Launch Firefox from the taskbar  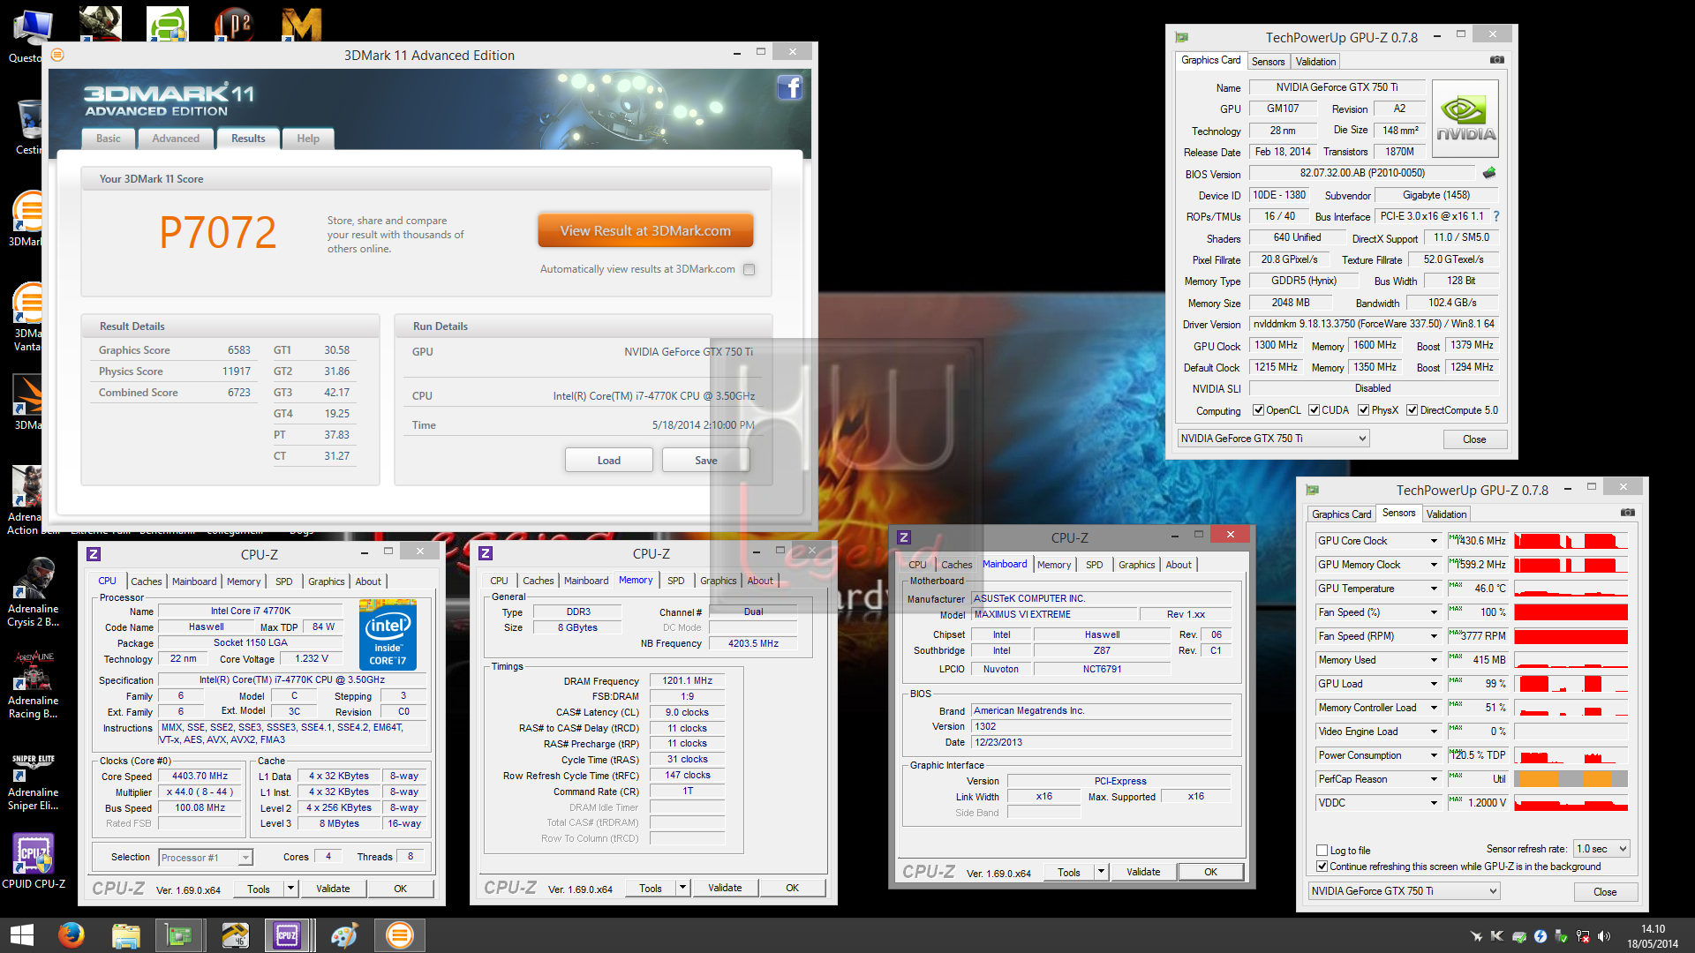click(71, 935)
